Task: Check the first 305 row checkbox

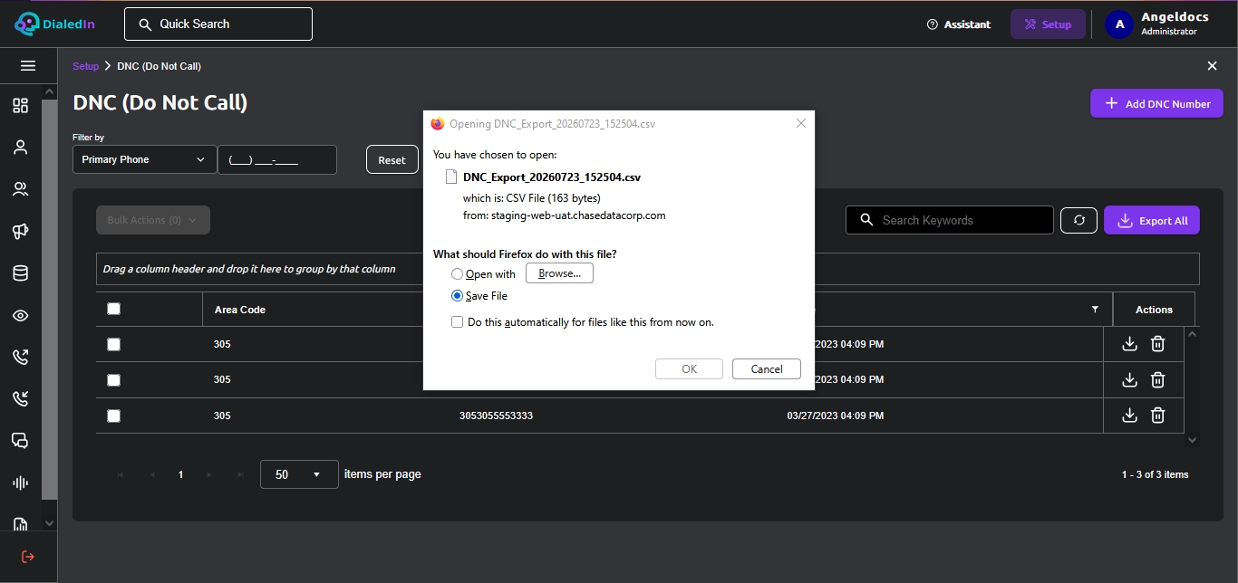Action: point(113,344)
